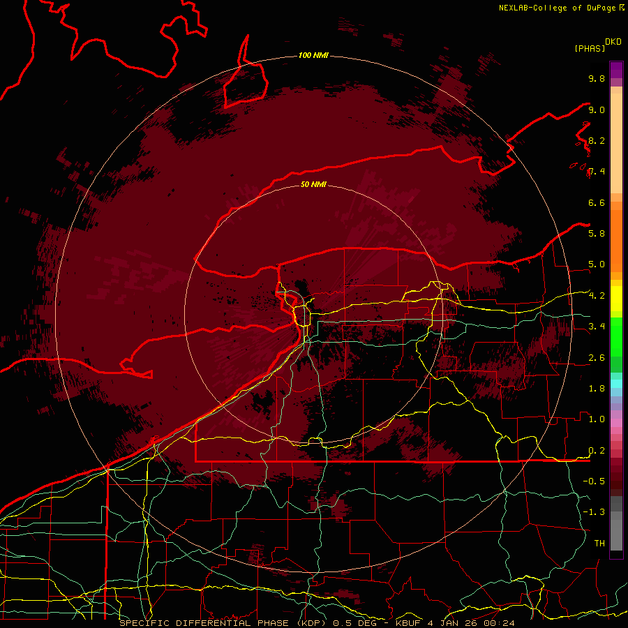This screenshot has width=628, height=628.
Task: Click the 9.0 color scale value
Action: (x=597, y=110)
